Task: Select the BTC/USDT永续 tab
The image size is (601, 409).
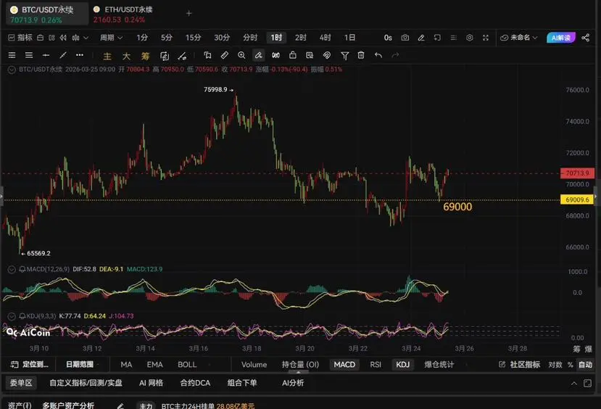Action: [47, 15]
